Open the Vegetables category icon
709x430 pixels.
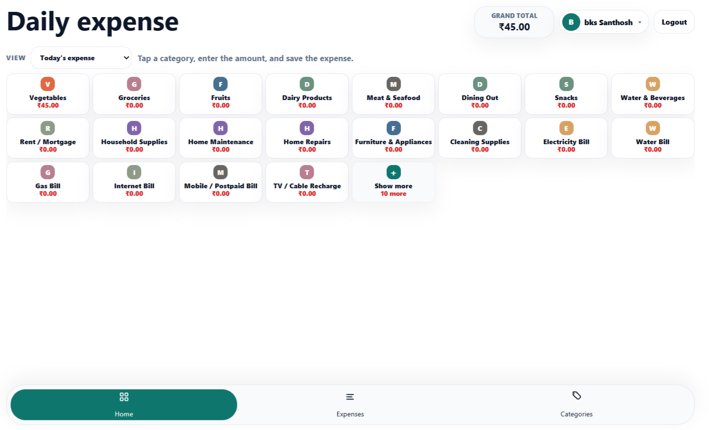click(47, 84)
